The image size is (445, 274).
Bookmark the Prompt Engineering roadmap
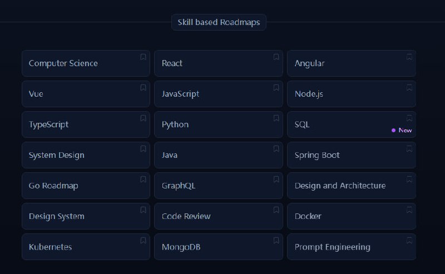point(409,240)
